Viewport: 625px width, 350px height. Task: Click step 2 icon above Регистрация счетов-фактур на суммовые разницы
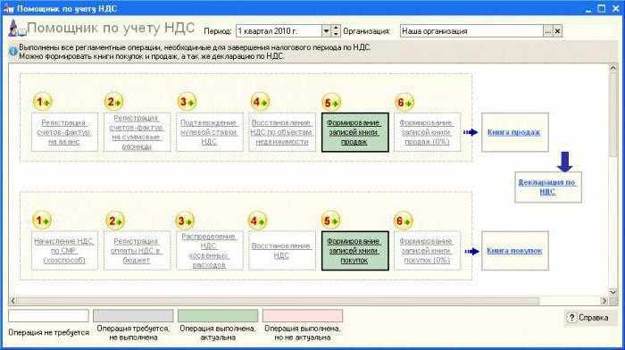point(113,102)
